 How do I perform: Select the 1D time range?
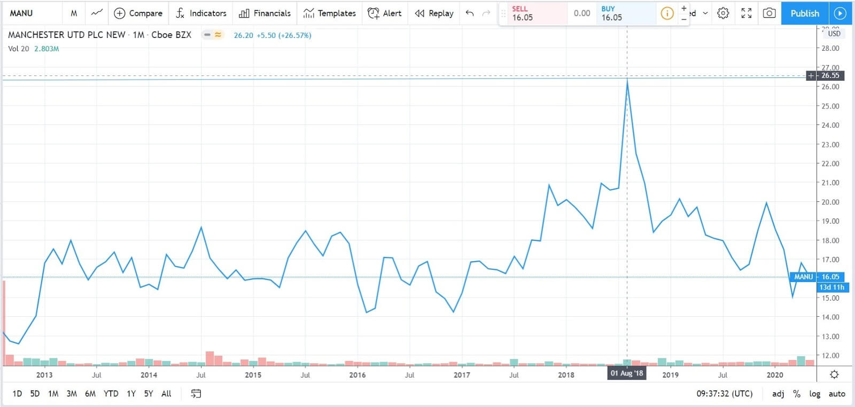coord(17,394)
